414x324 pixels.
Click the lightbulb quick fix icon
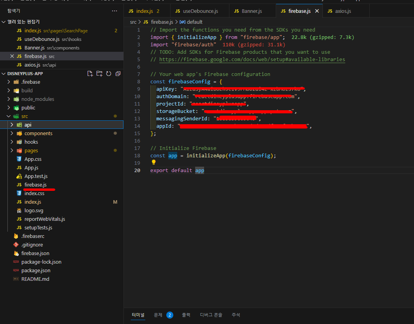point(154,162)
